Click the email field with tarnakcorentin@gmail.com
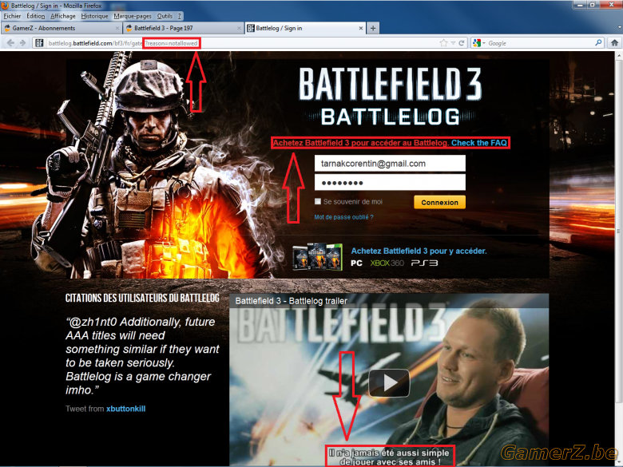 tap(390, 163)
